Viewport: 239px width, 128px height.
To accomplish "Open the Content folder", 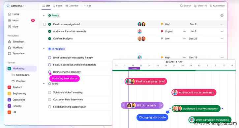I will [x=19, y=81].
